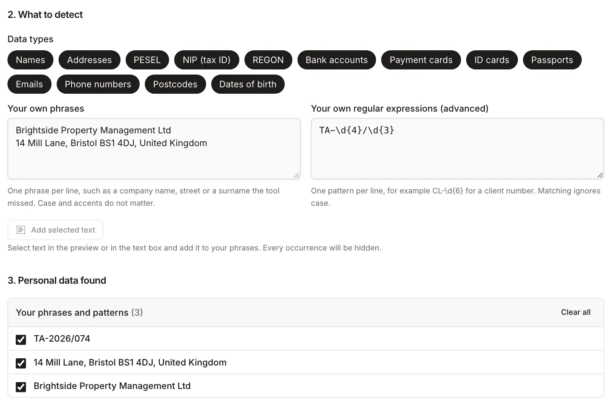Toggle the Passports chip

(x=552, y=60)
